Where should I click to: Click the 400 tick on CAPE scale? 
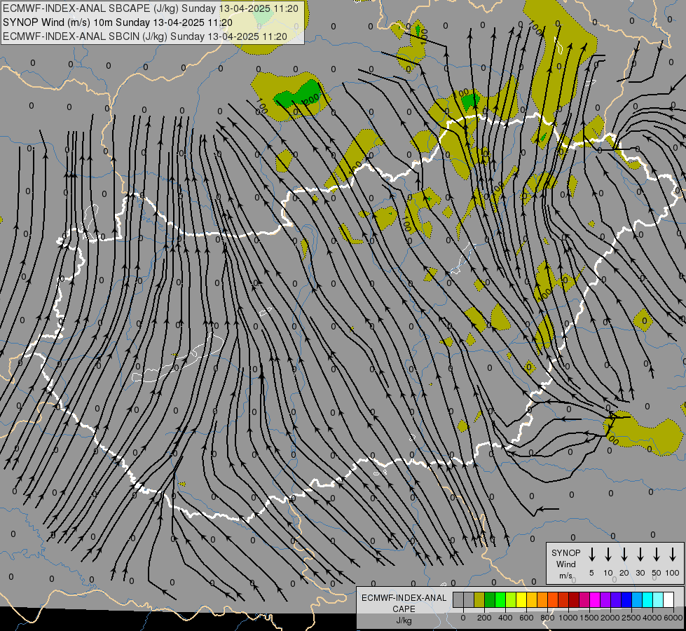click(x=505, y=618)
